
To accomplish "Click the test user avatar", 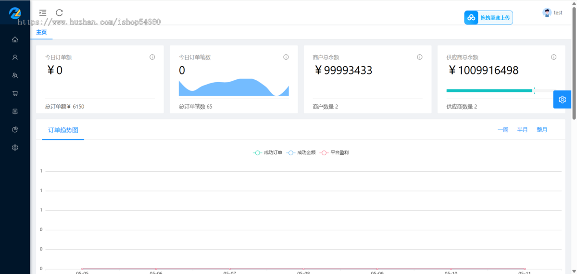I will [547, 12].
